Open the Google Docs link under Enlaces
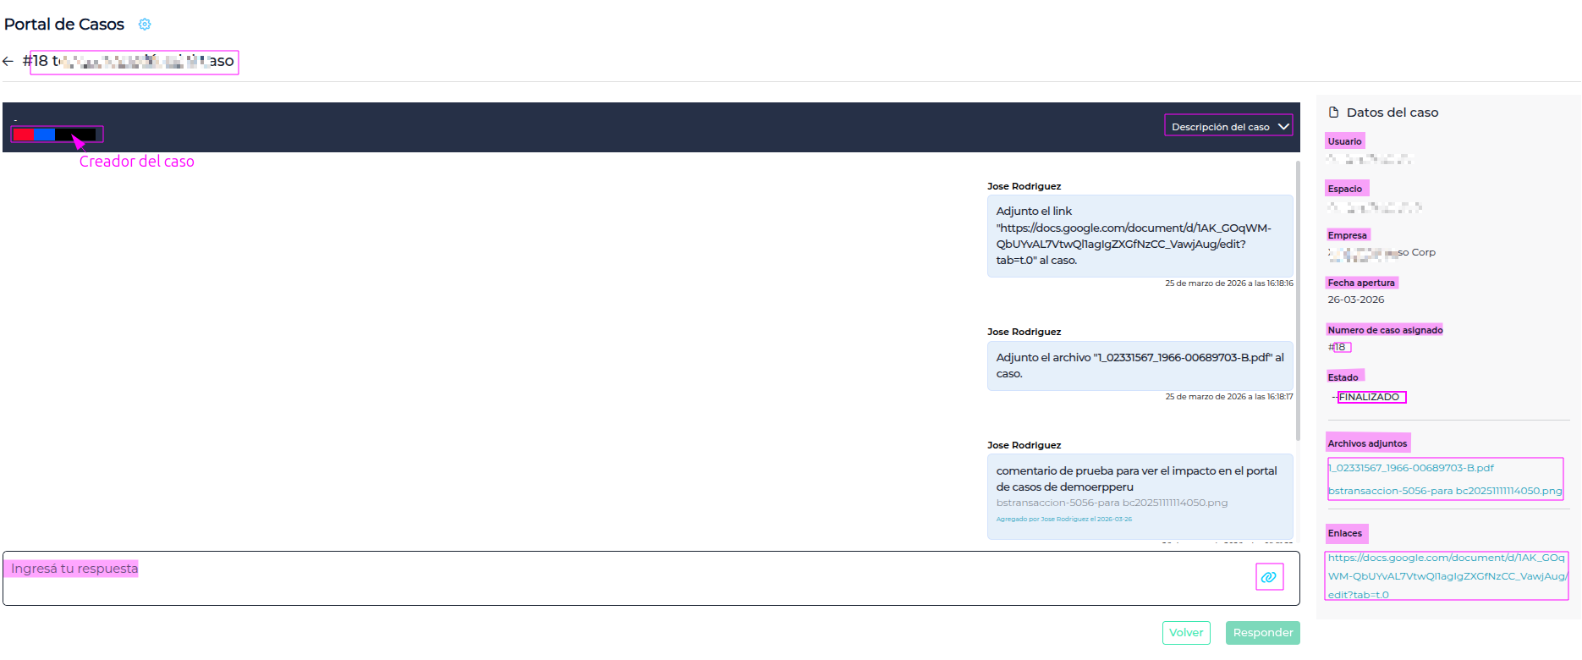Image resolution: width=1582 pixels, height=660 pixels. [1446, 576]
